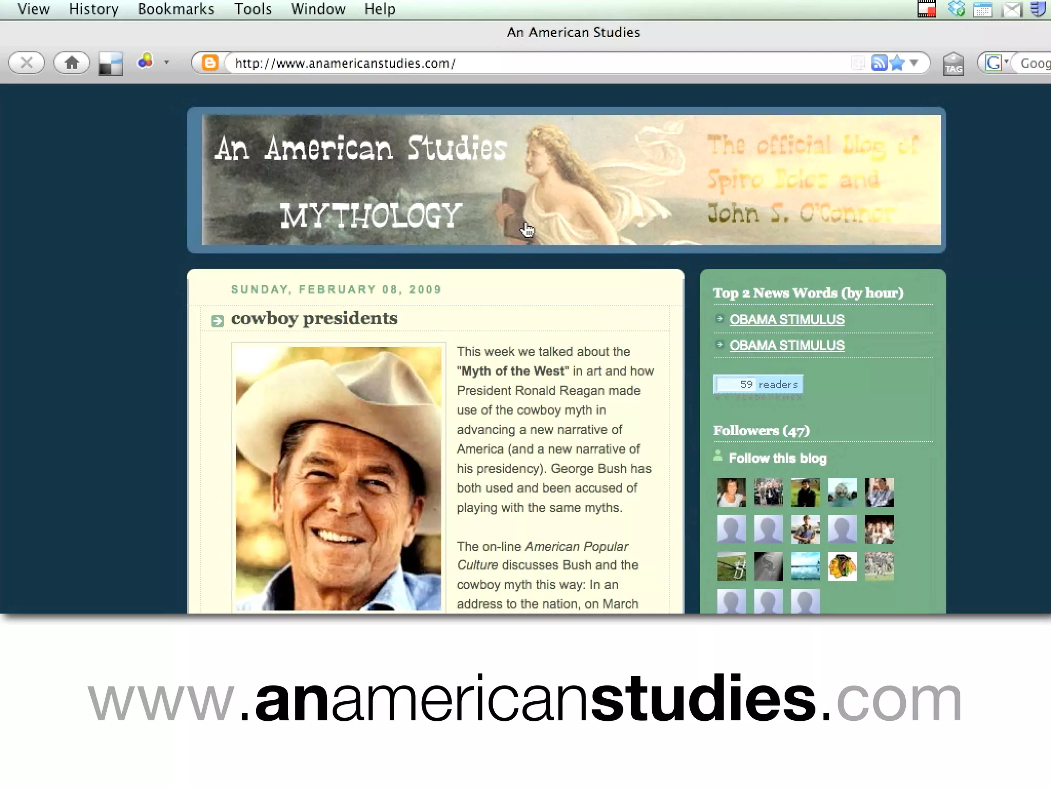This screenshot has height=788, width=1051.
Task: Click the Blackhawks logo follower thumbnail
Action: [842, 566]
